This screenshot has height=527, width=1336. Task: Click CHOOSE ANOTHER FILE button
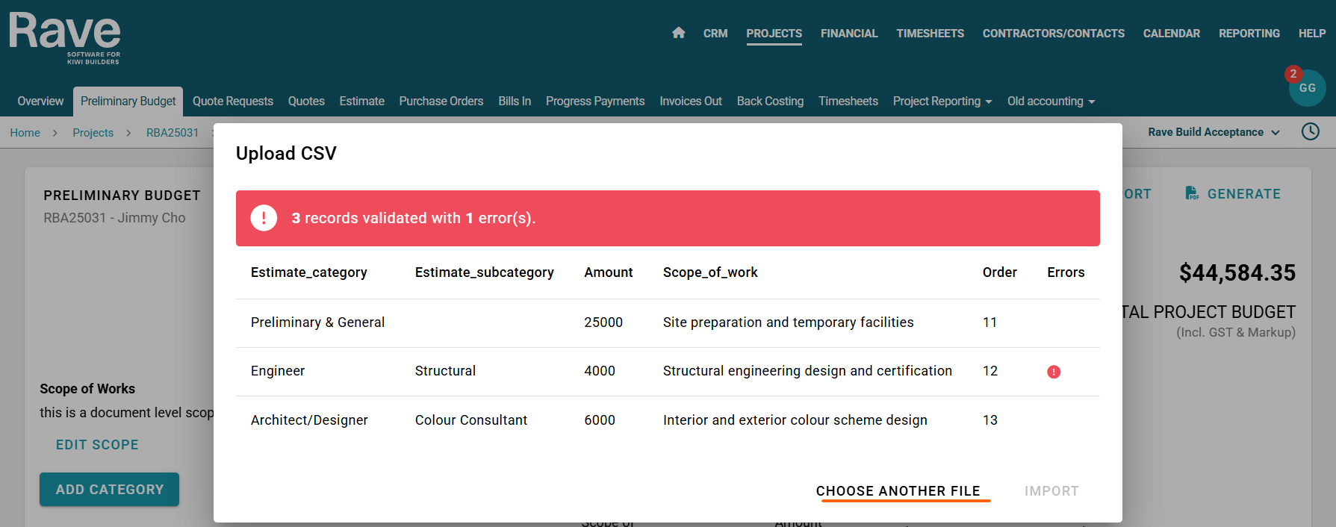[898, 491]
